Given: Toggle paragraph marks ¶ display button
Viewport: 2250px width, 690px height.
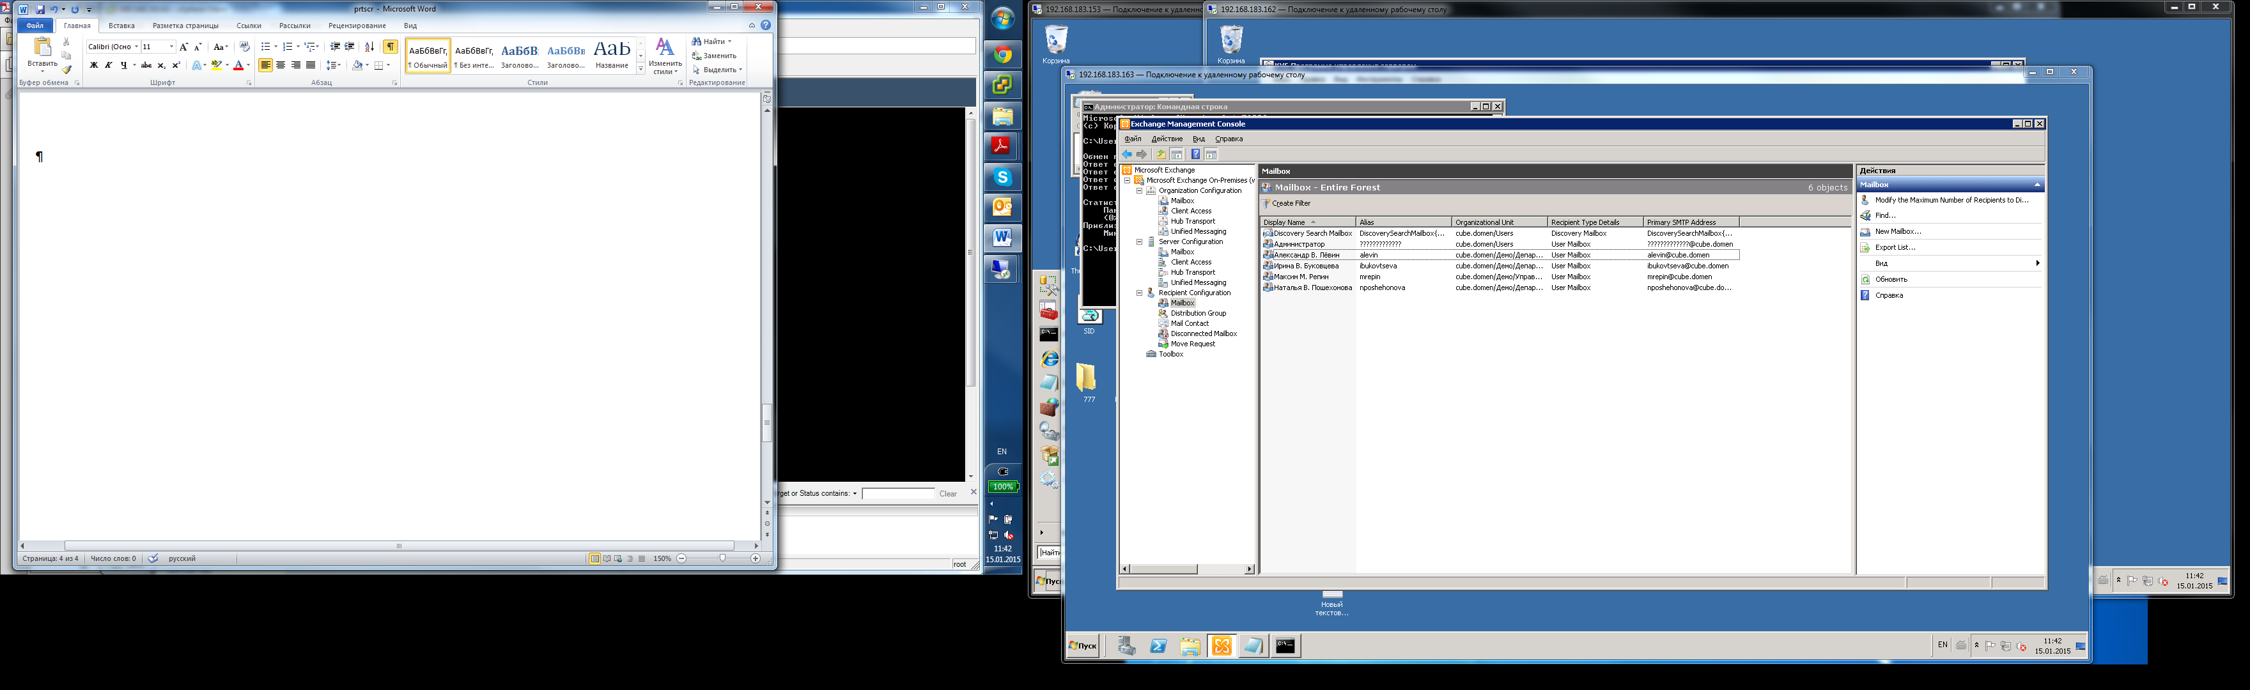Looking at the screenshot, I should (x=391, y=46).
